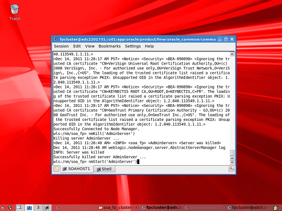Click the Konsole window title bar icon
The width and height of the screenshot is (282, 211).
pyautogui.click(x=56, y=39)
